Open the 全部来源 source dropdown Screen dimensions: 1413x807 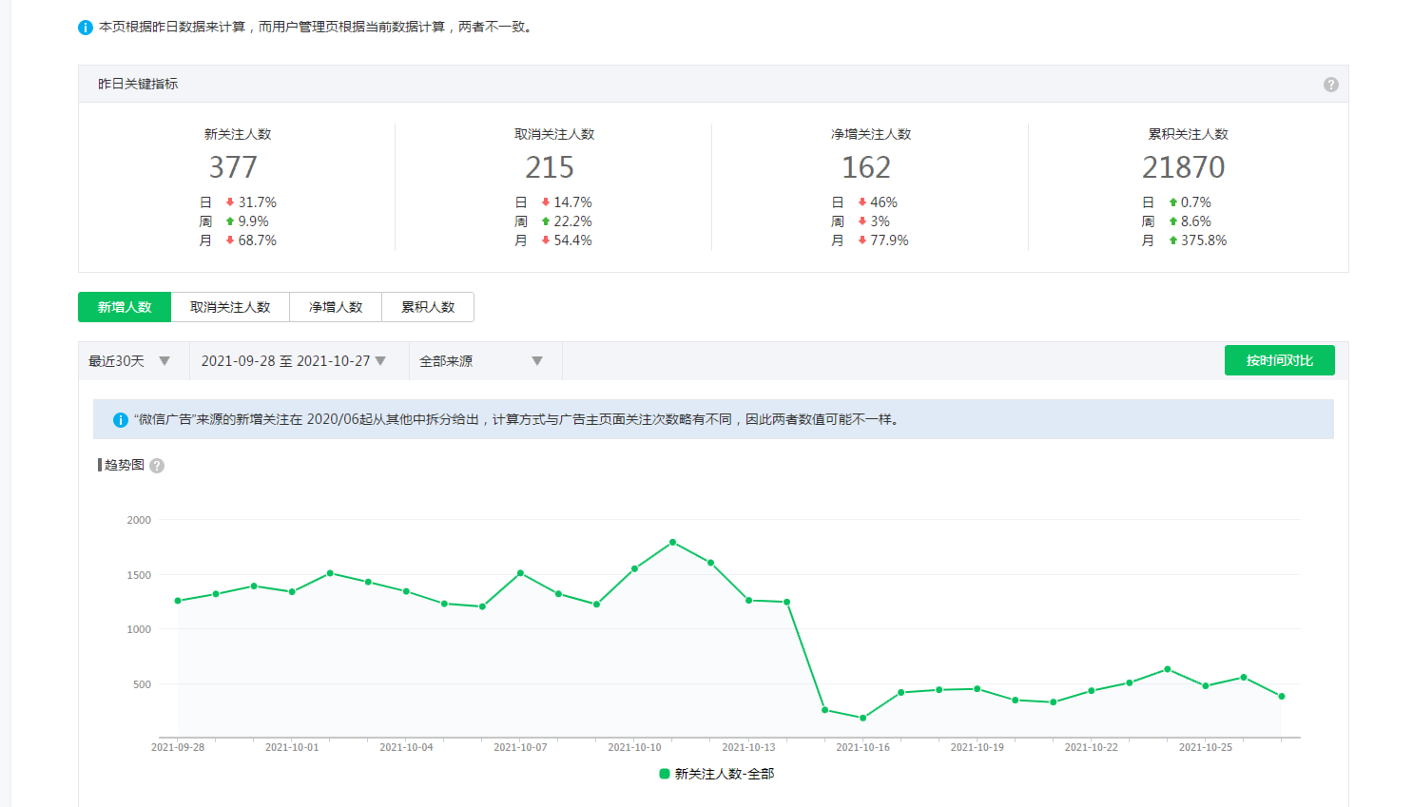[x=480, y=361]
